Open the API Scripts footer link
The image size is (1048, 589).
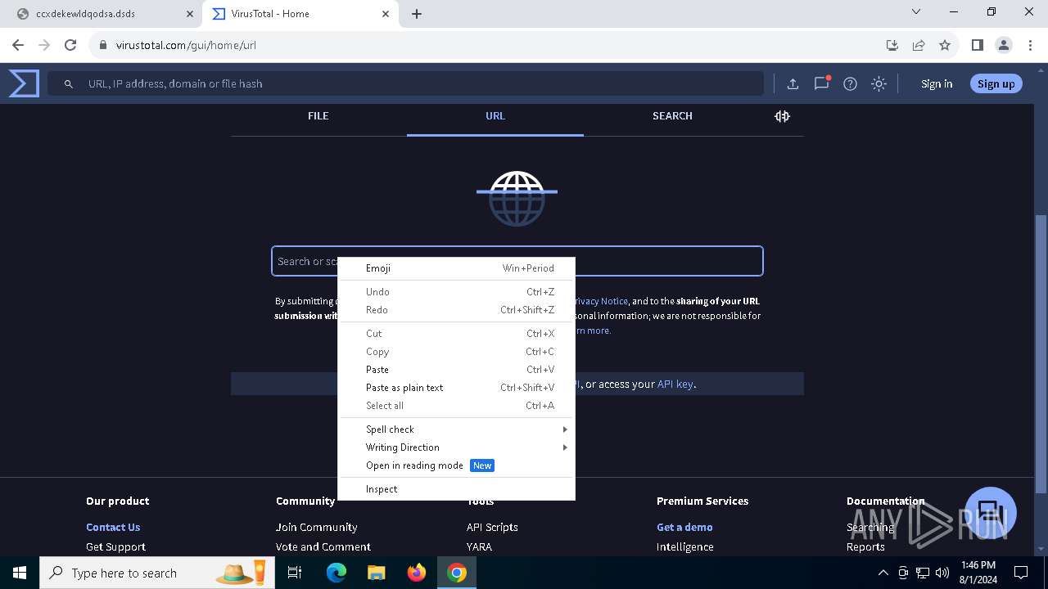[492, 528]
